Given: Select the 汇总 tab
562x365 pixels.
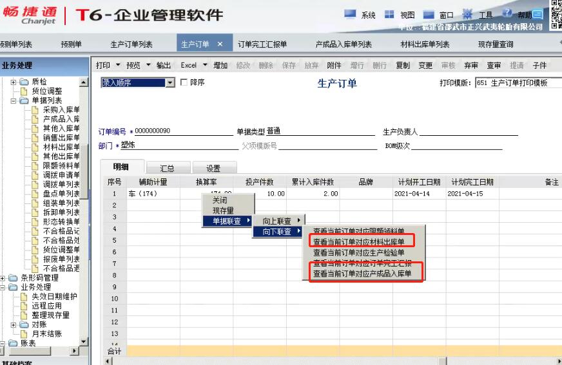Looking at the screenshot, I should coord(168,168).
